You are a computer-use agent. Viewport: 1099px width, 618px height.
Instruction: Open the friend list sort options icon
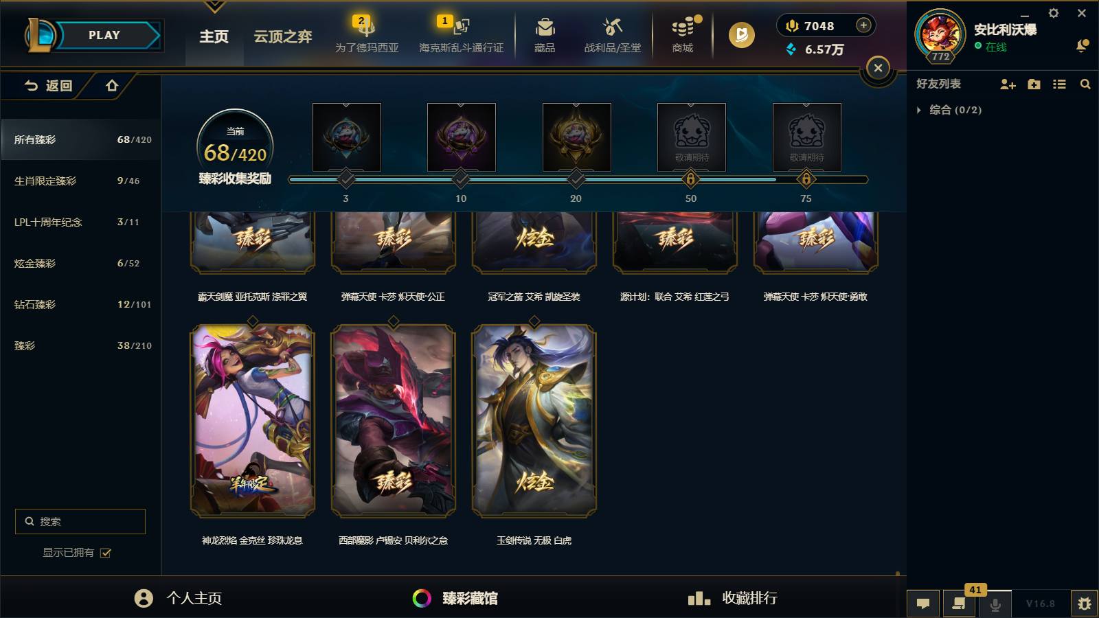coord(1059,84)
